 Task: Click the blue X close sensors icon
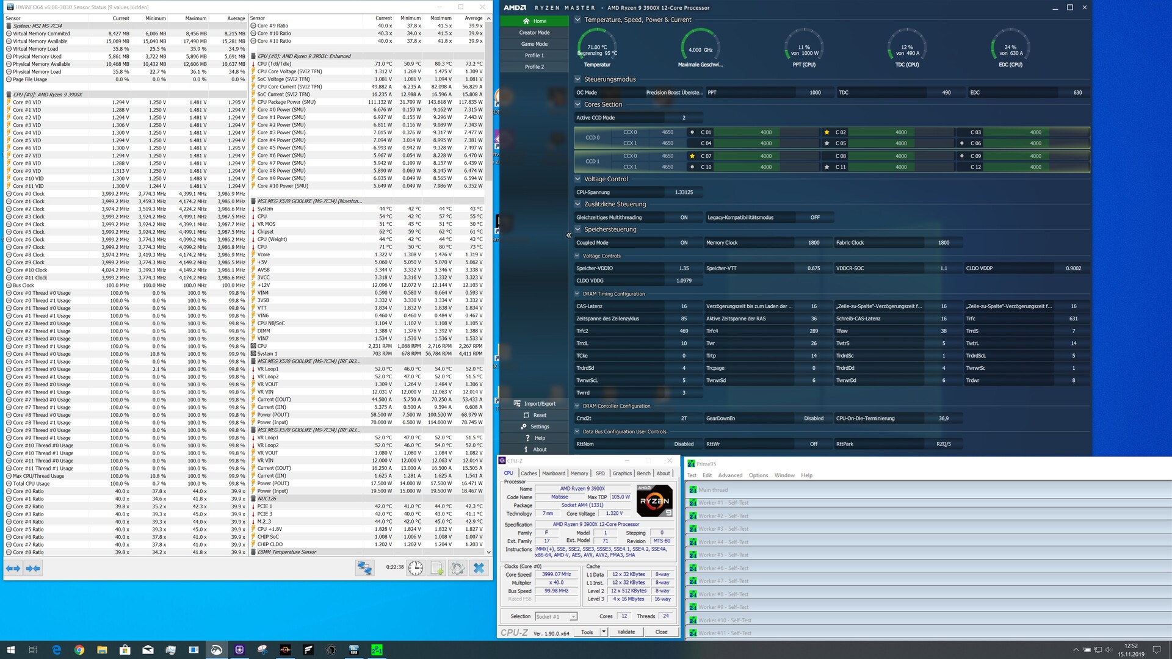[479, 568]
